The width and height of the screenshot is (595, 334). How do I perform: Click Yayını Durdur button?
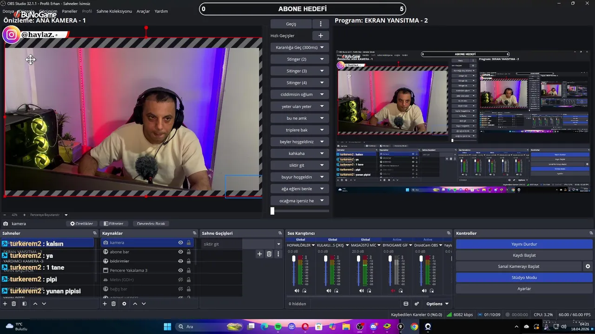point(524,244)
